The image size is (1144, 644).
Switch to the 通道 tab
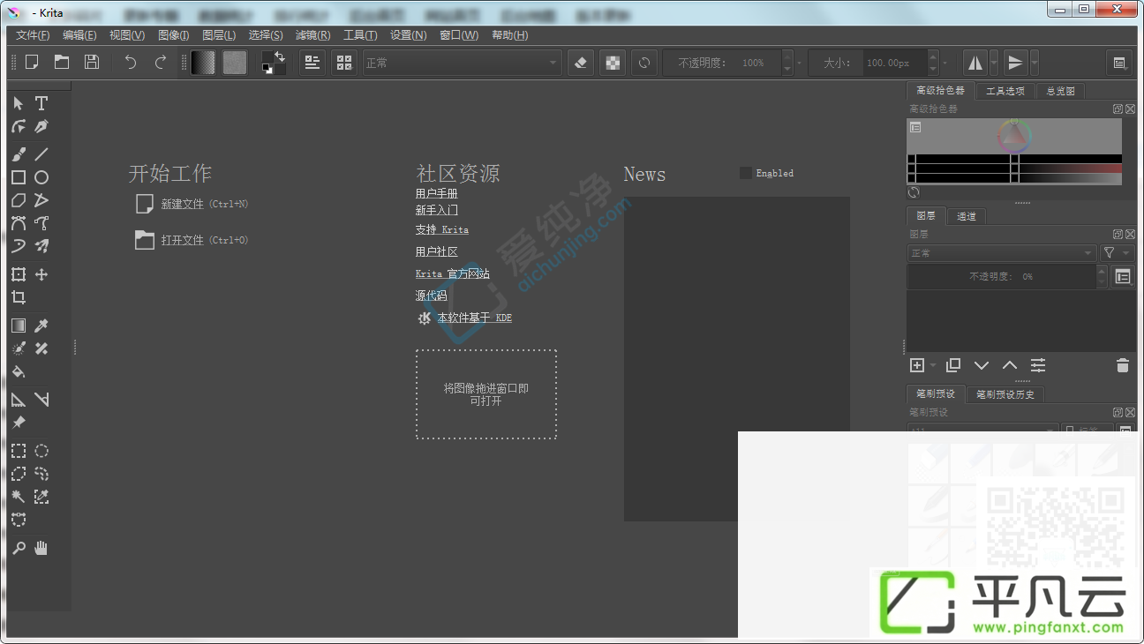point(967,216)
